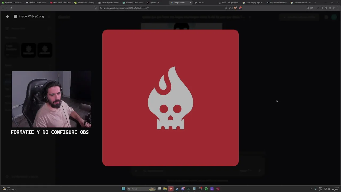341x192 pixels.
Task: Switch to the More Stable YouTube tab
Action: click(x=60, y=3)
